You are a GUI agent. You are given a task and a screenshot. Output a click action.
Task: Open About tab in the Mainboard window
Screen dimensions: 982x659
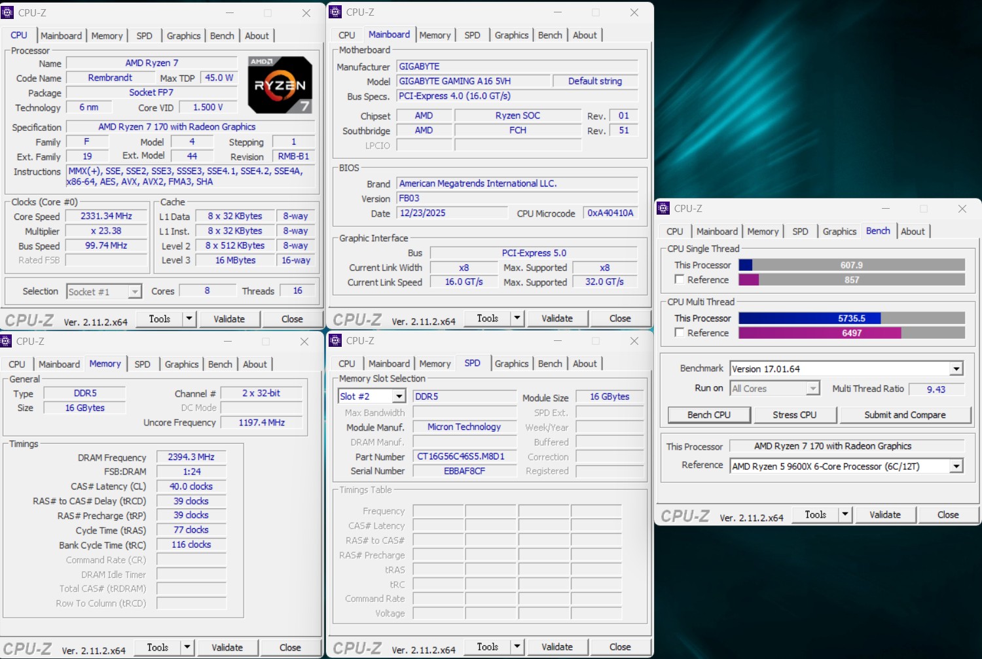pyautogui.click(x=585, y=35)
